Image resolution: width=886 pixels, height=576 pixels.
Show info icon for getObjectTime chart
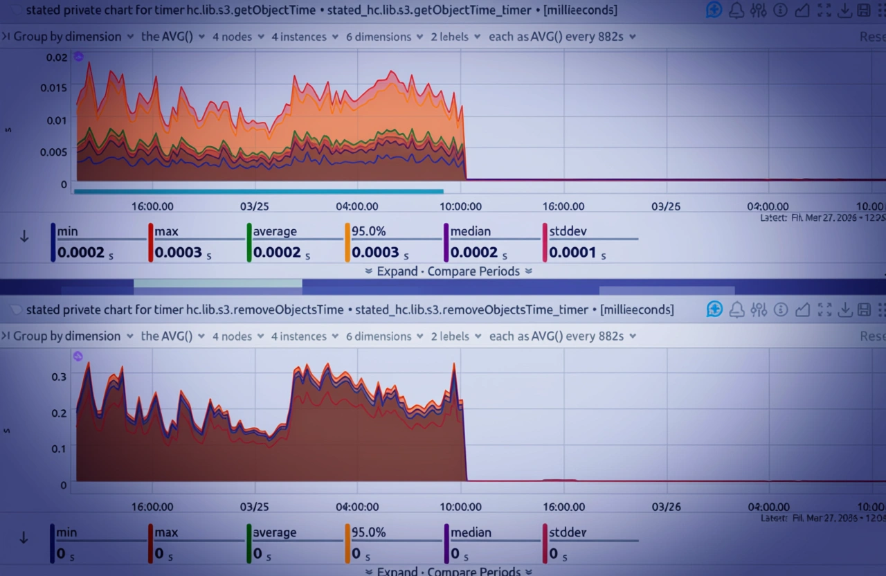(x=781, y=10)
